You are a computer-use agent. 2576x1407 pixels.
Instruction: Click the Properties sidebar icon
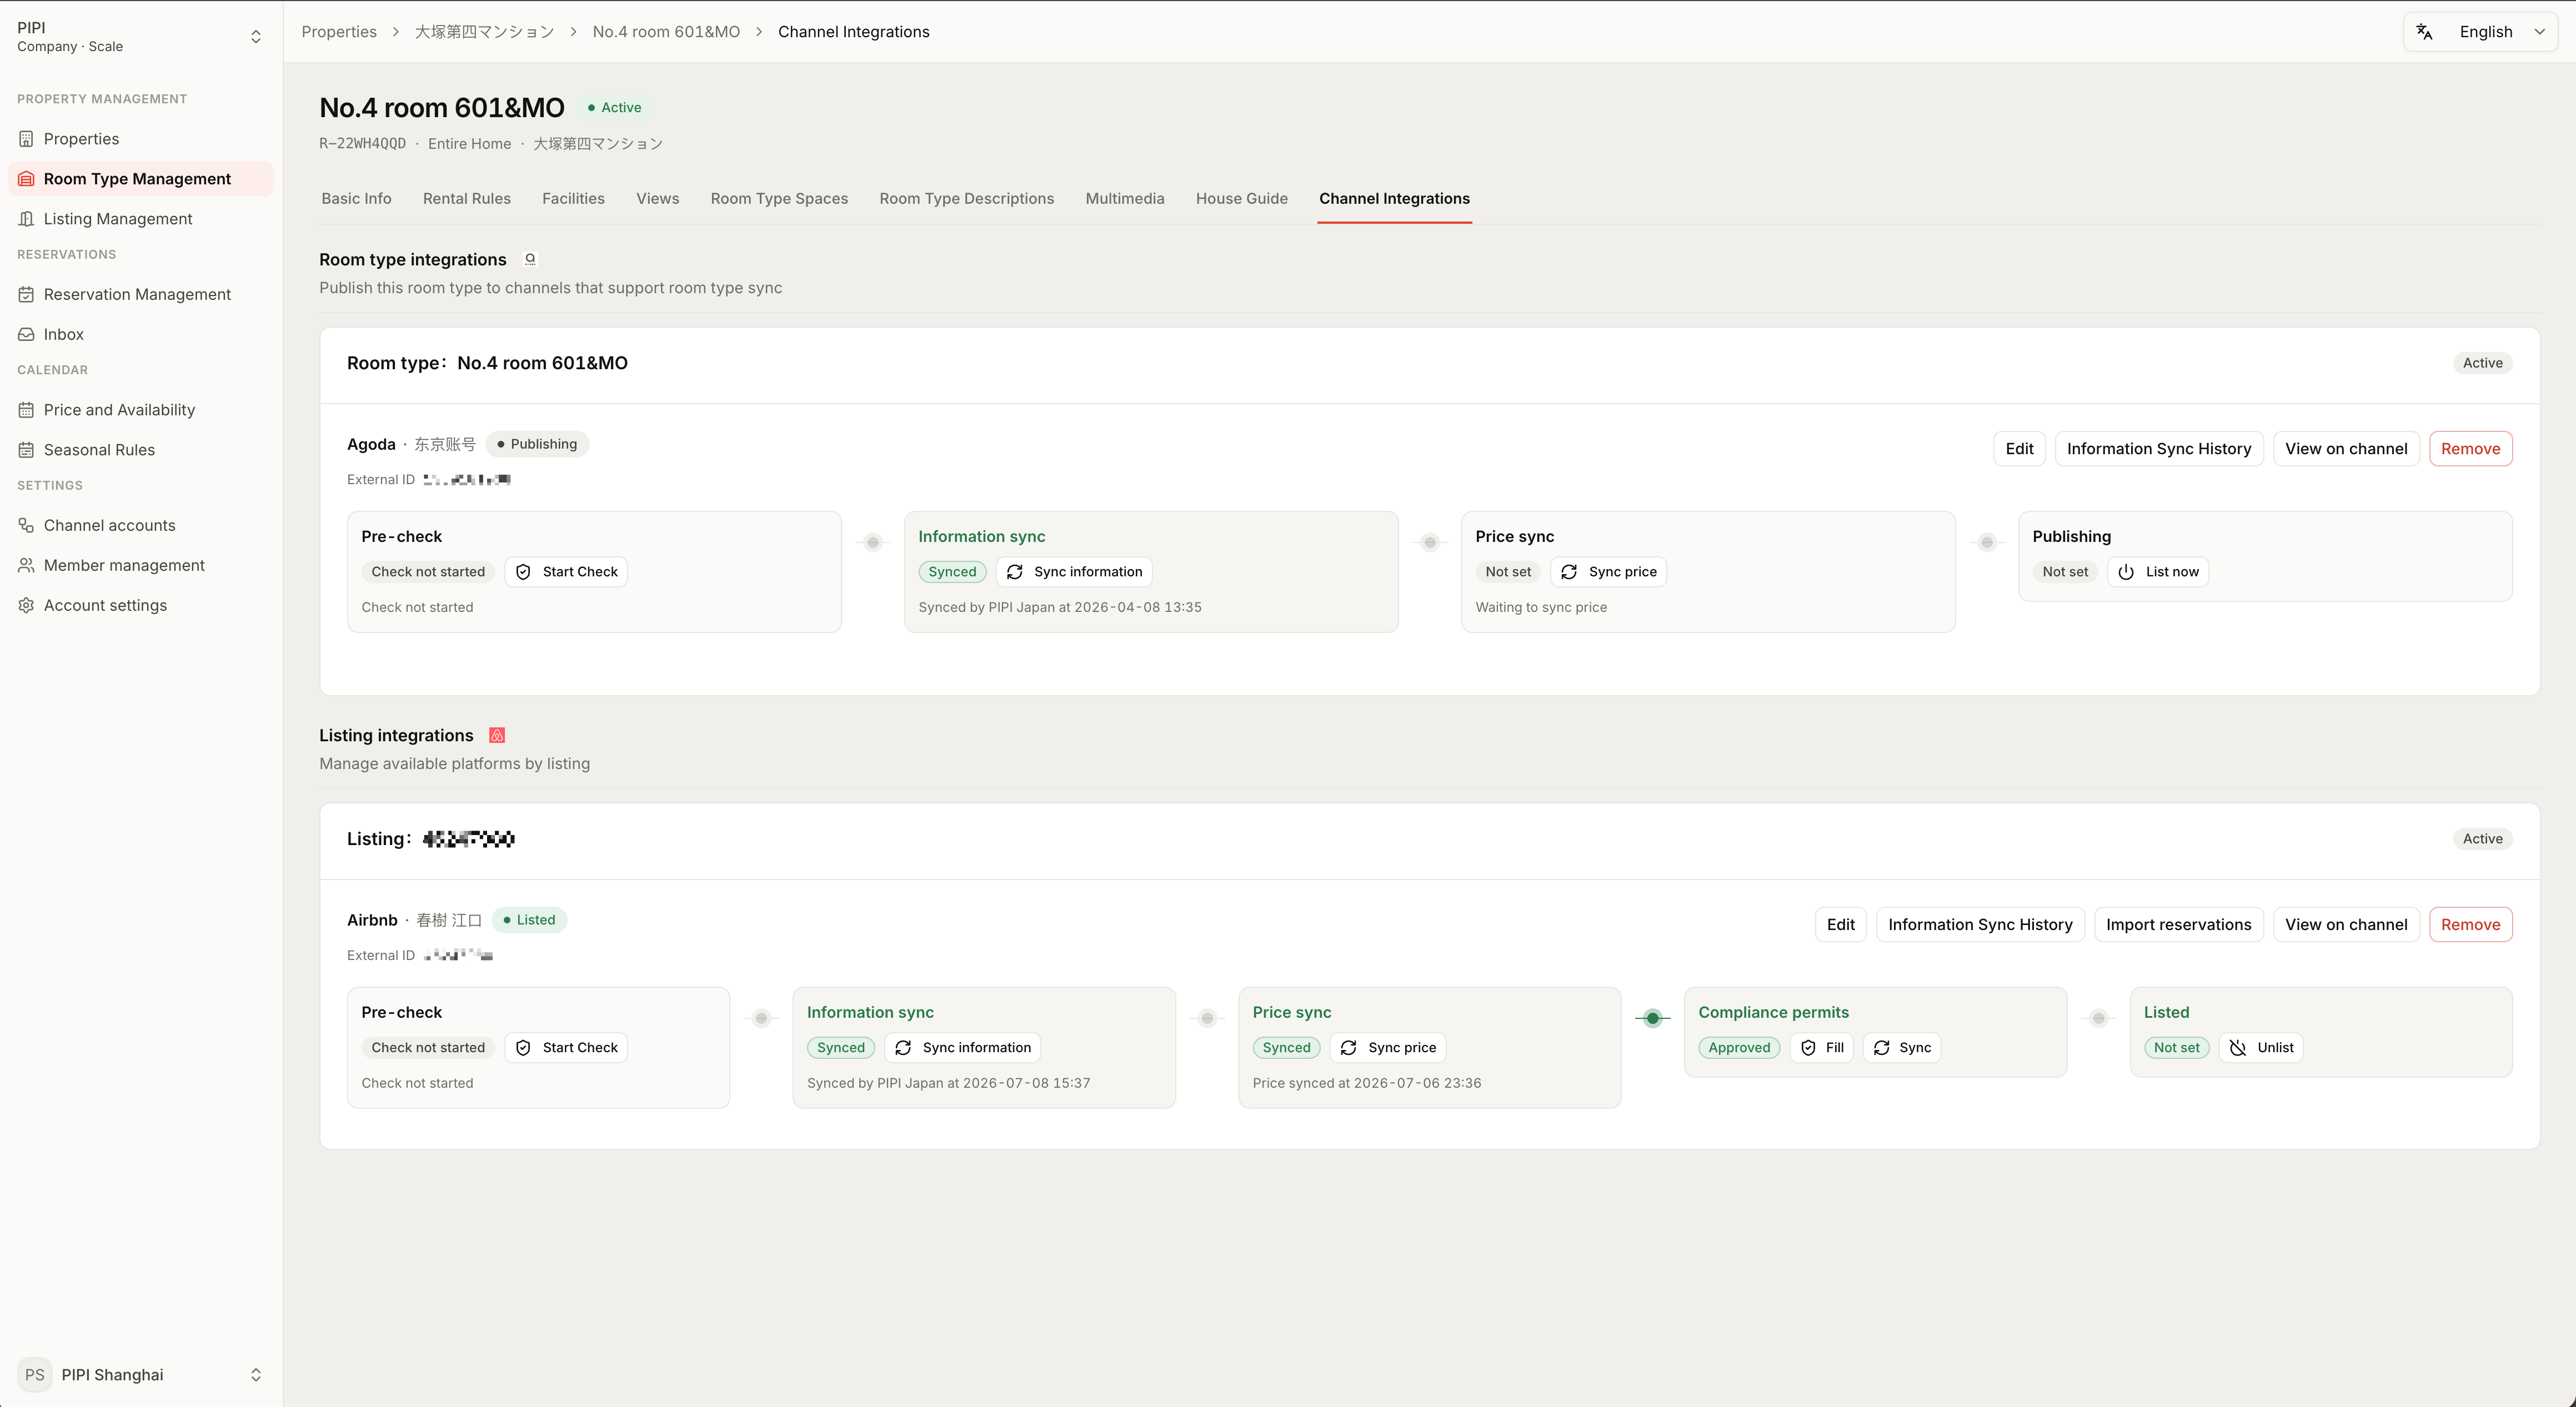coord(26,139)
